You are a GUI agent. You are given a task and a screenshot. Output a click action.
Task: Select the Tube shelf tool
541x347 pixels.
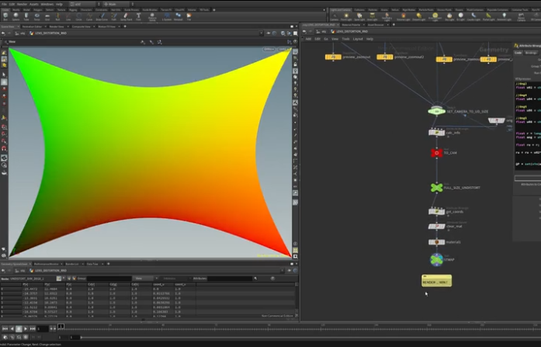click(x=26, y=16)
